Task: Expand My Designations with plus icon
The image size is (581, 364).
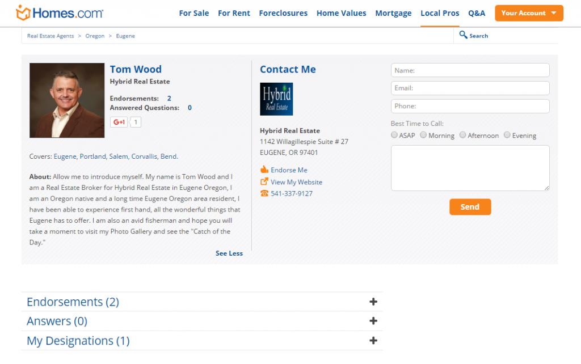Action: (x=373, y=340)
